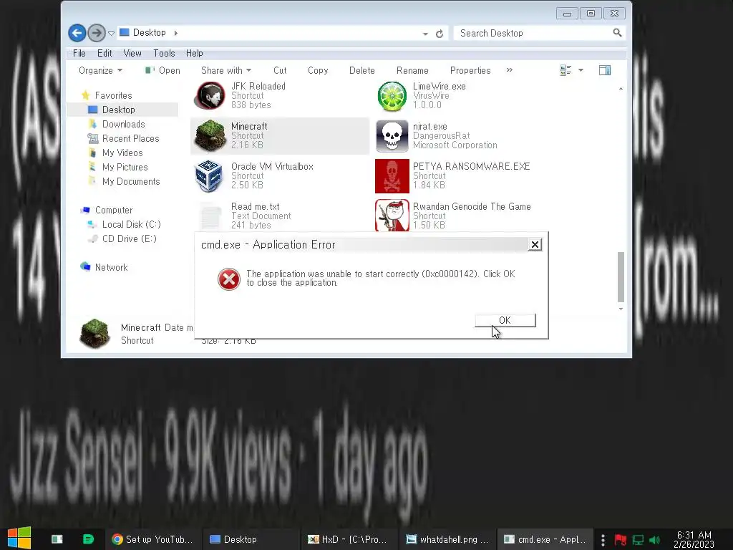
Task: Click the second pinned taskbar icon
Action: pos(57,539)
